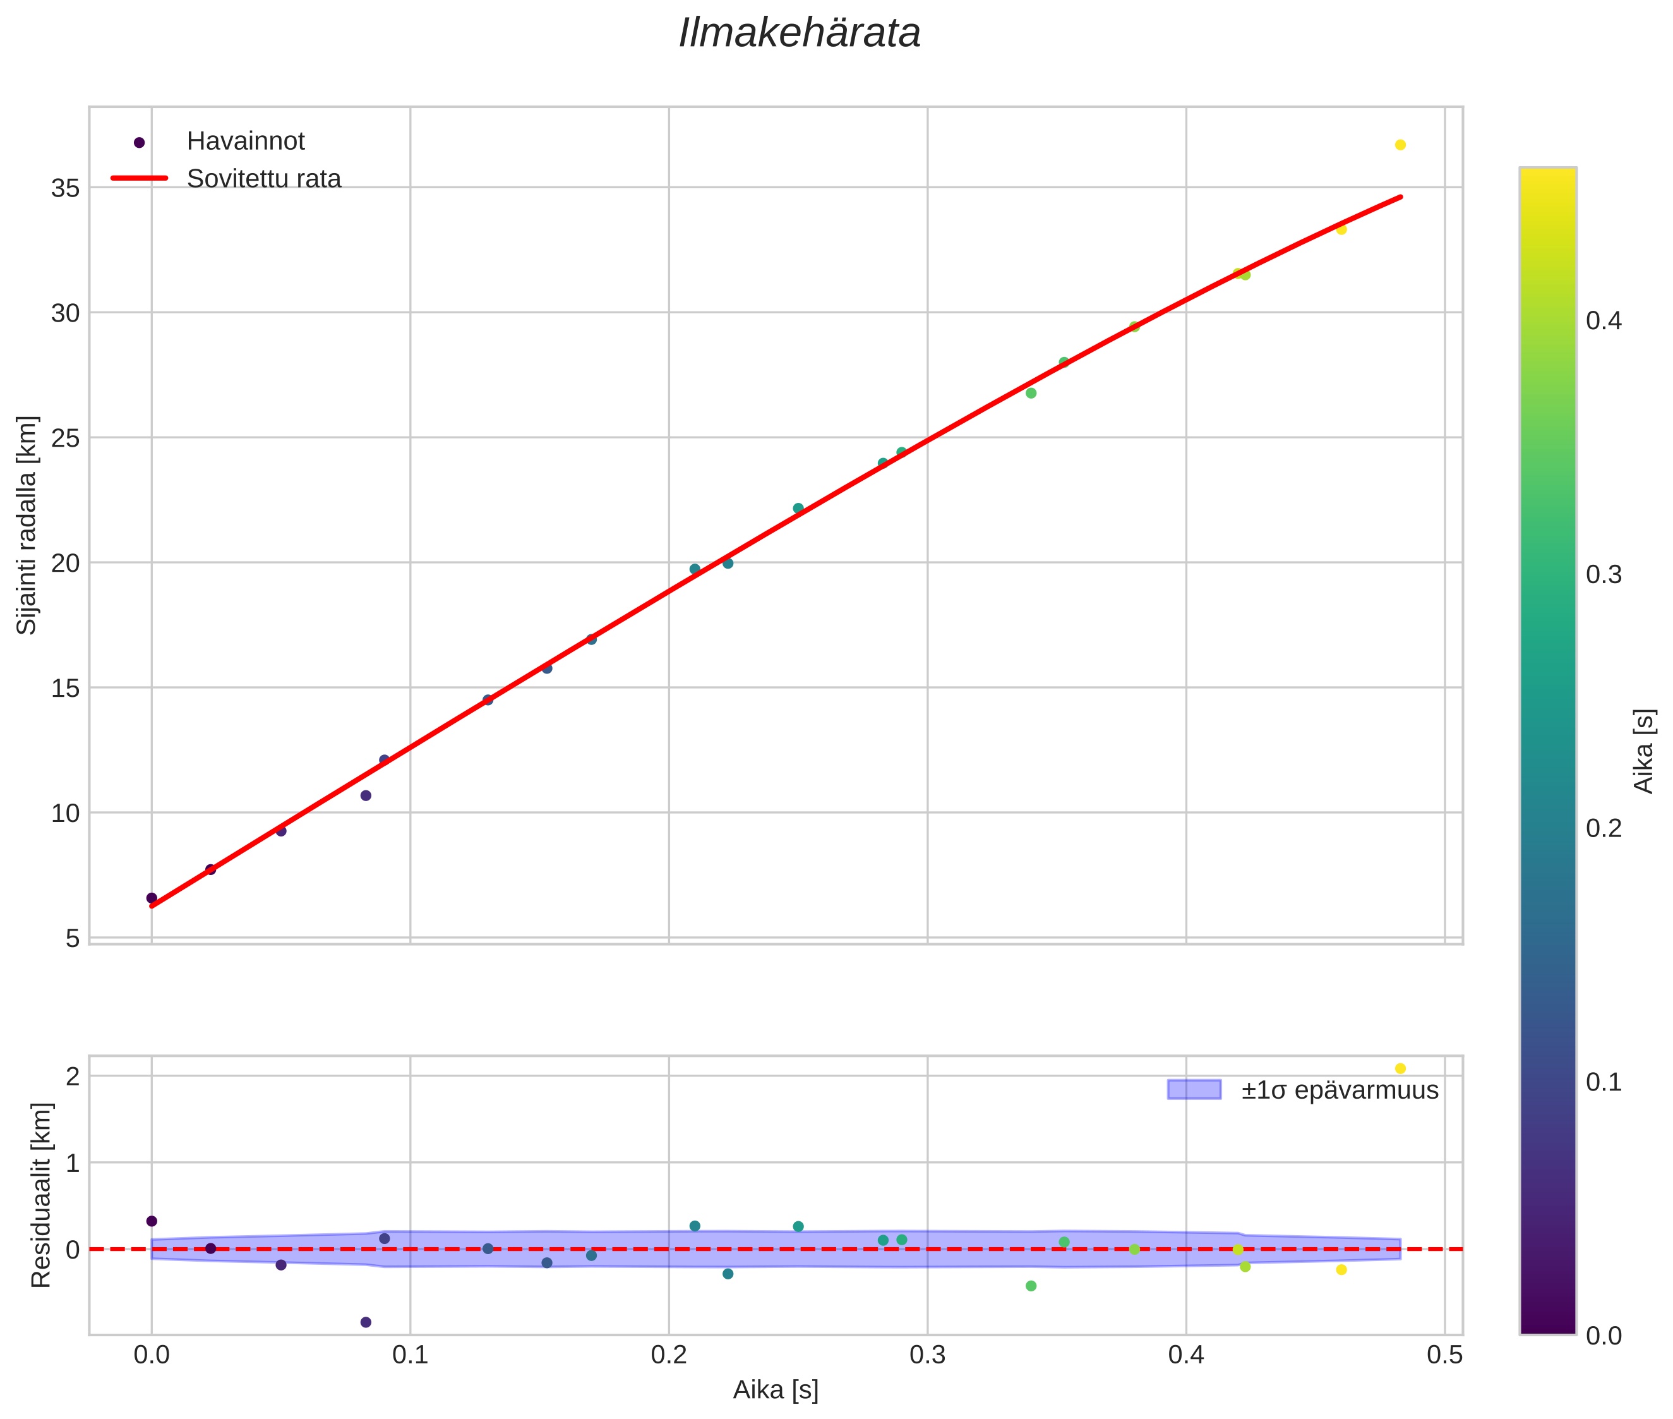Click the Aika [s] x-axis label
1673x1419 pixels.
coord(775,1390)
